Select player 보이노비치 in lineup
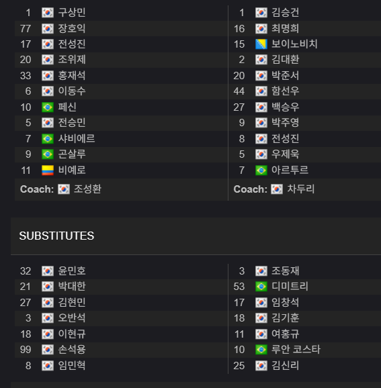Viewport: 381px width, 388px height. click(294, 44)
